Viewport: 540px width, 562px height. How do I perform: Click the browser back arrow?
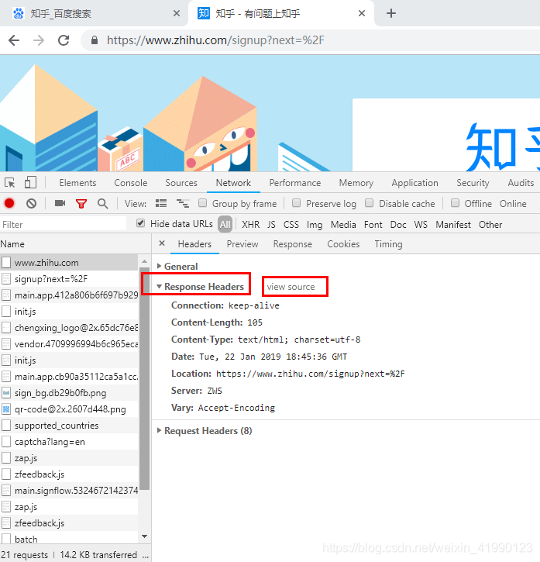coord(14,40)
